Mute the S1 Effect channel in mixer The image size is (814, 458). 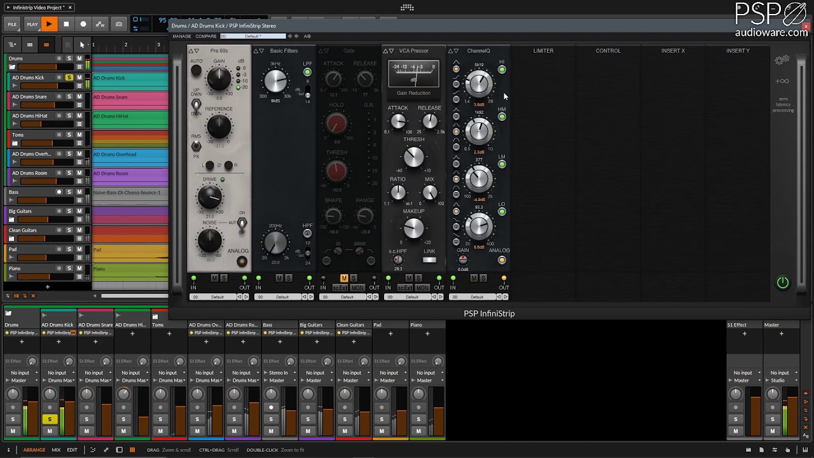(735, 431)
